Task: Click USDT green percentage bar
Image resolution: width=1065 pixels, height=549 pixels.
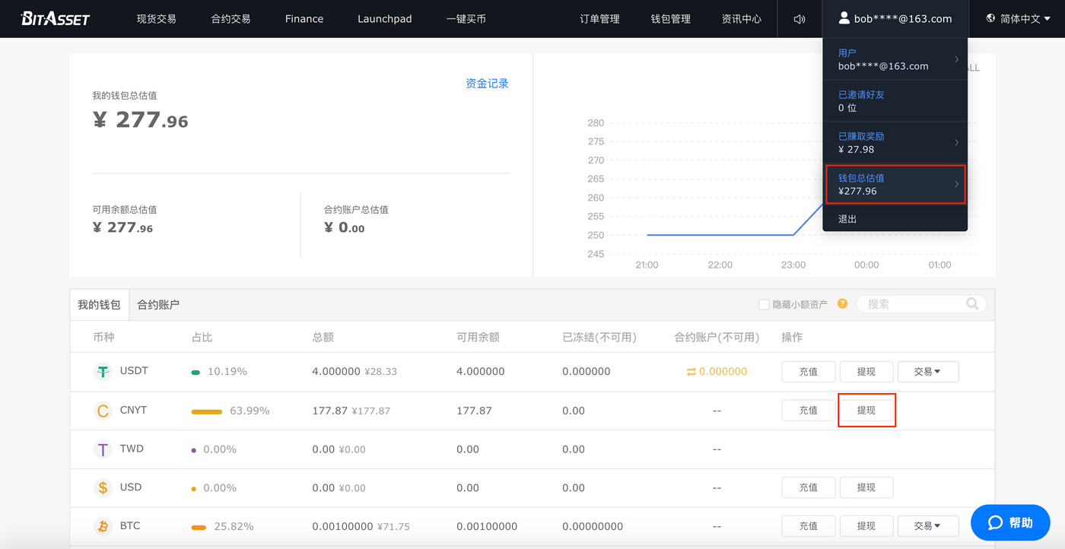Action: tap(196, 373)
